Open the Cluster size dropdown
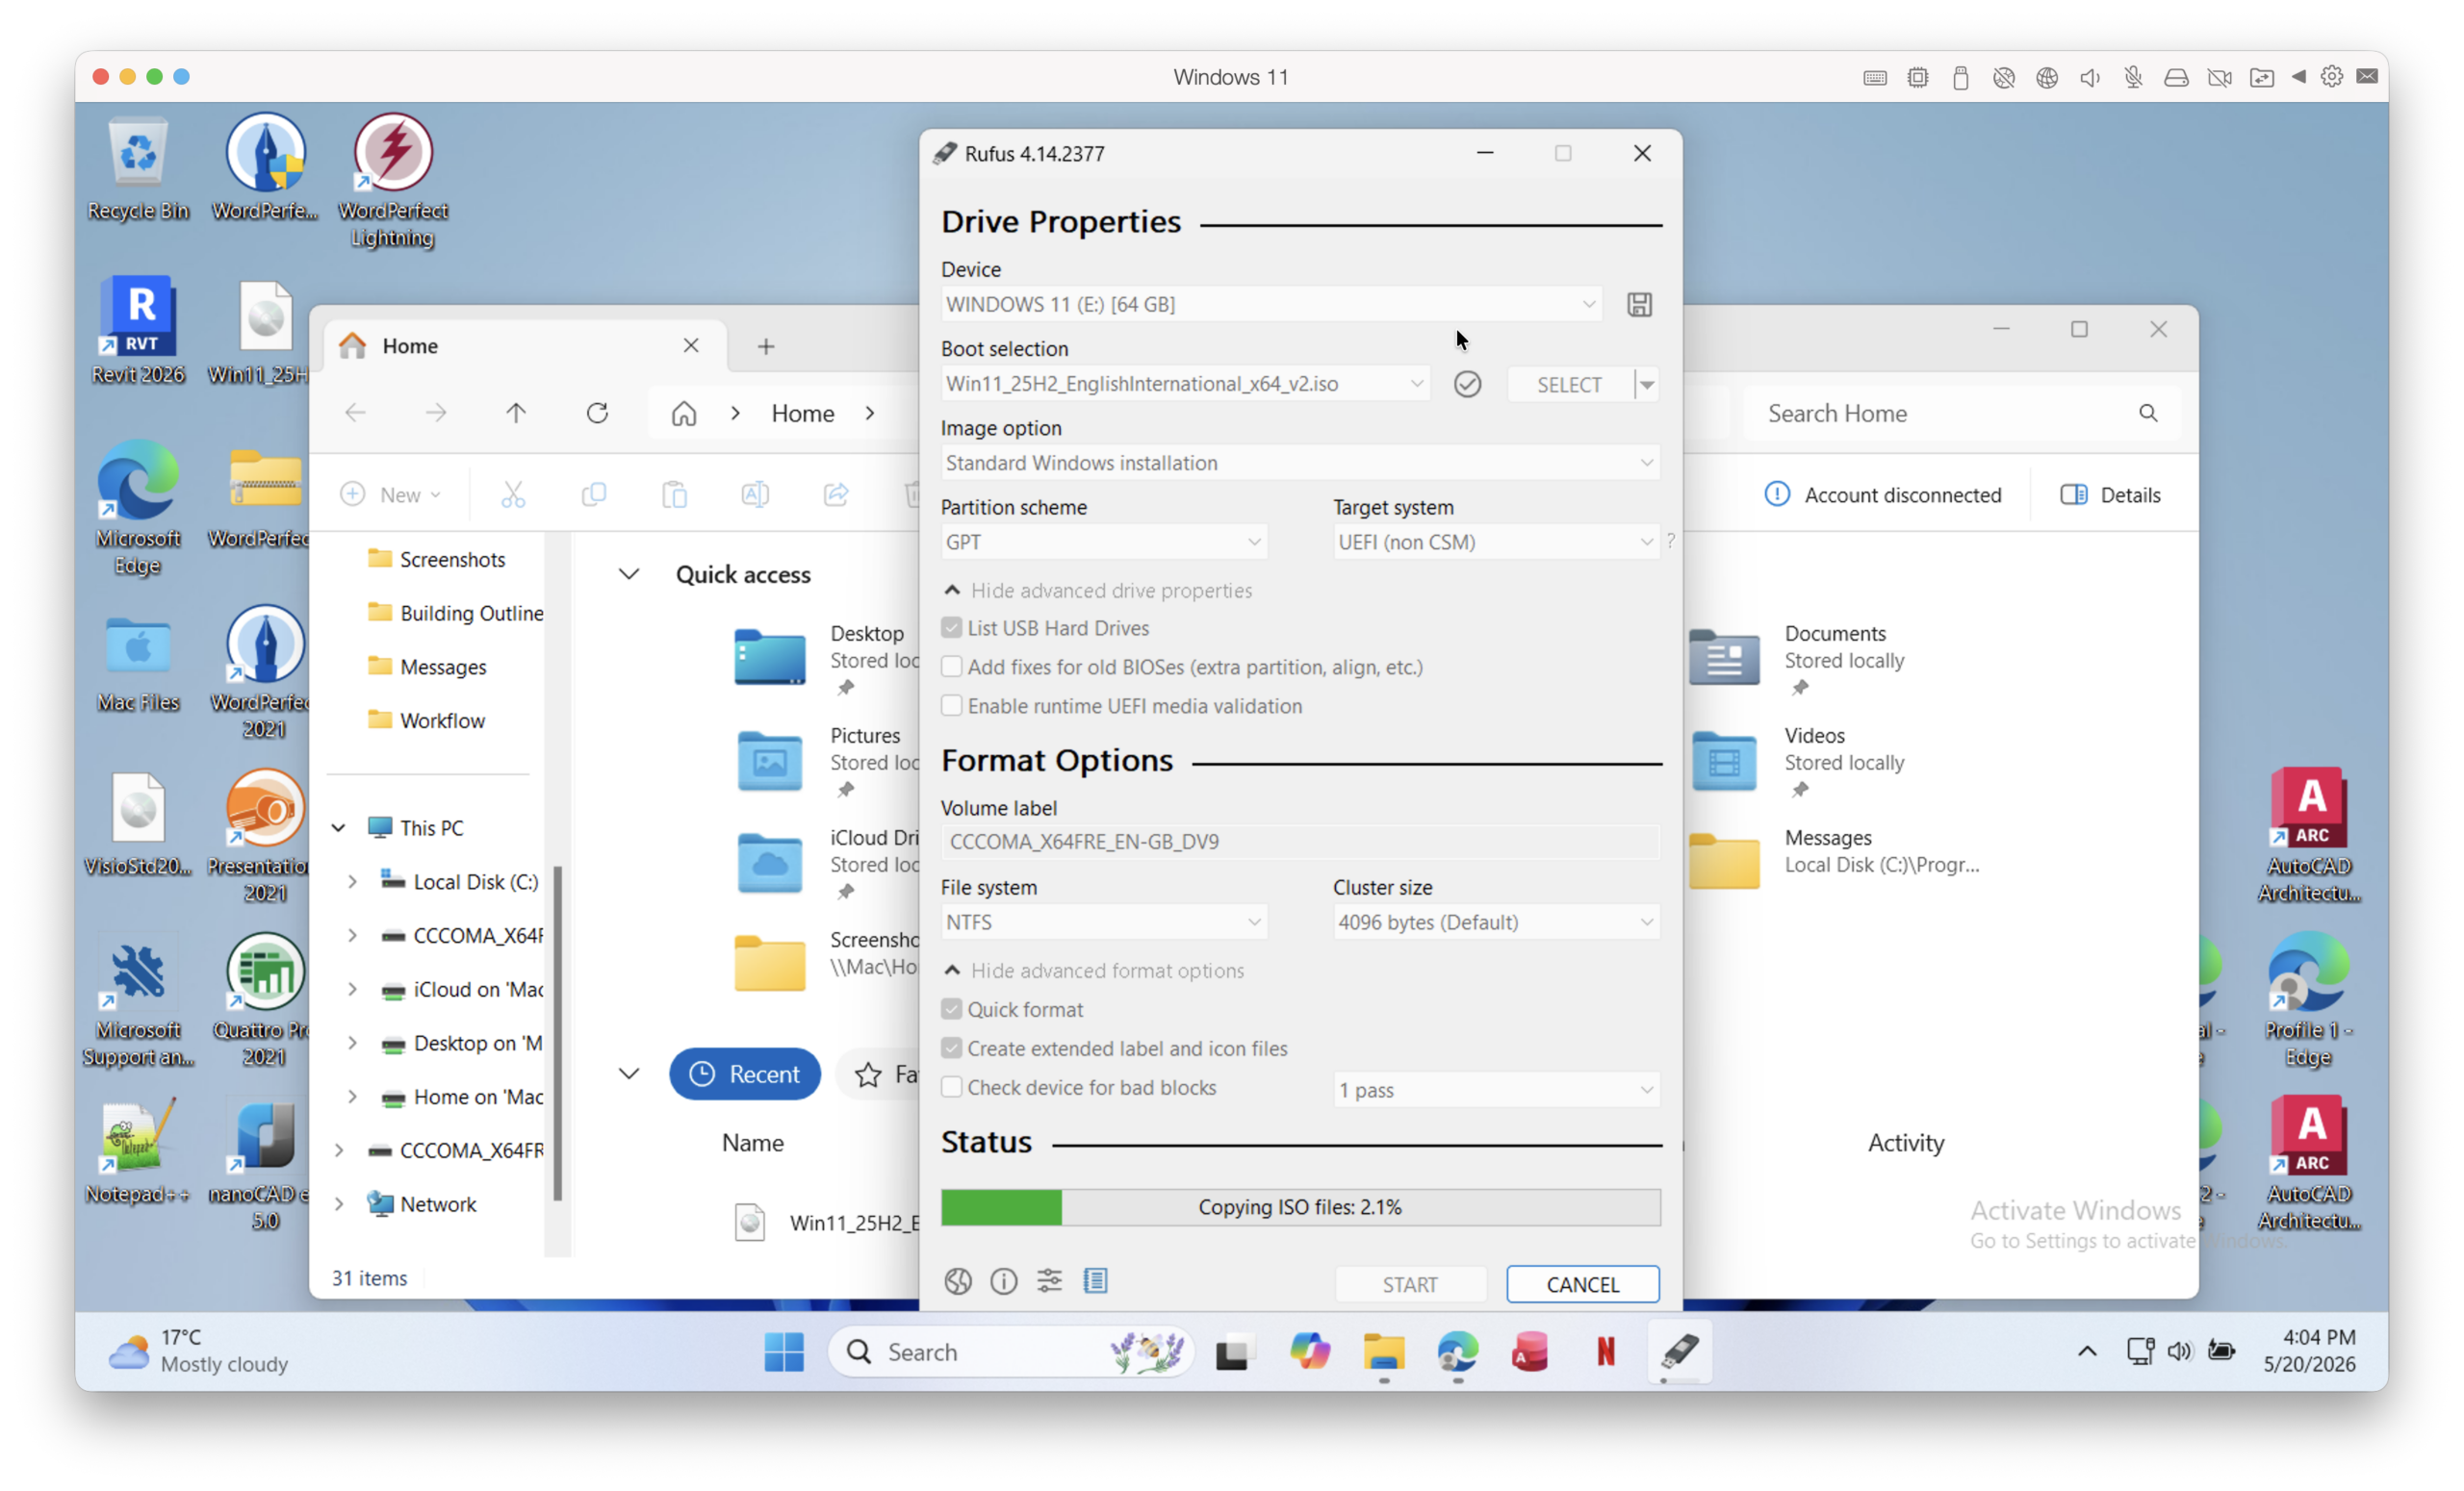 coord(1496,922)
